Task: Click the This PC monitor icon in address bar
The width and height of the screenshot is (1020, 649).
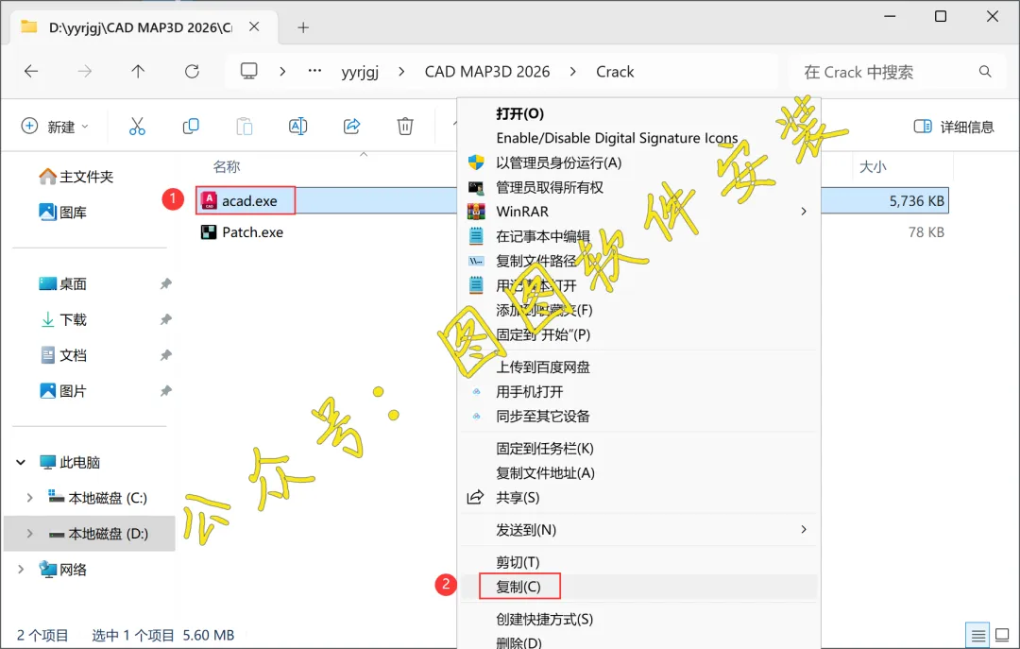Action: click(249, 71)
